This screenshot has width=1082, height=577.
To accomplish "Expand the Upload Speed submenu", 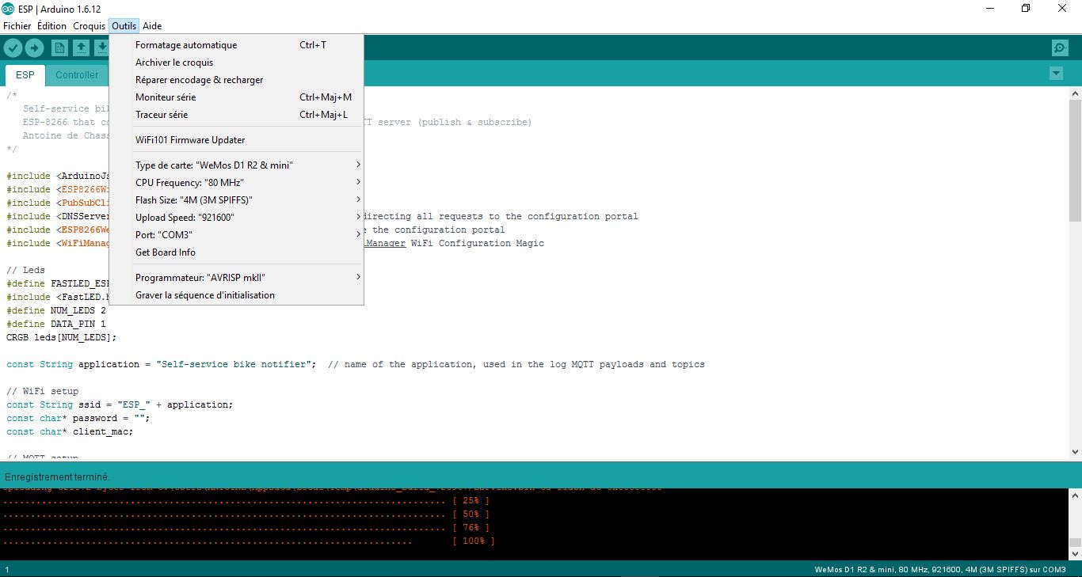I will [236, 218].
